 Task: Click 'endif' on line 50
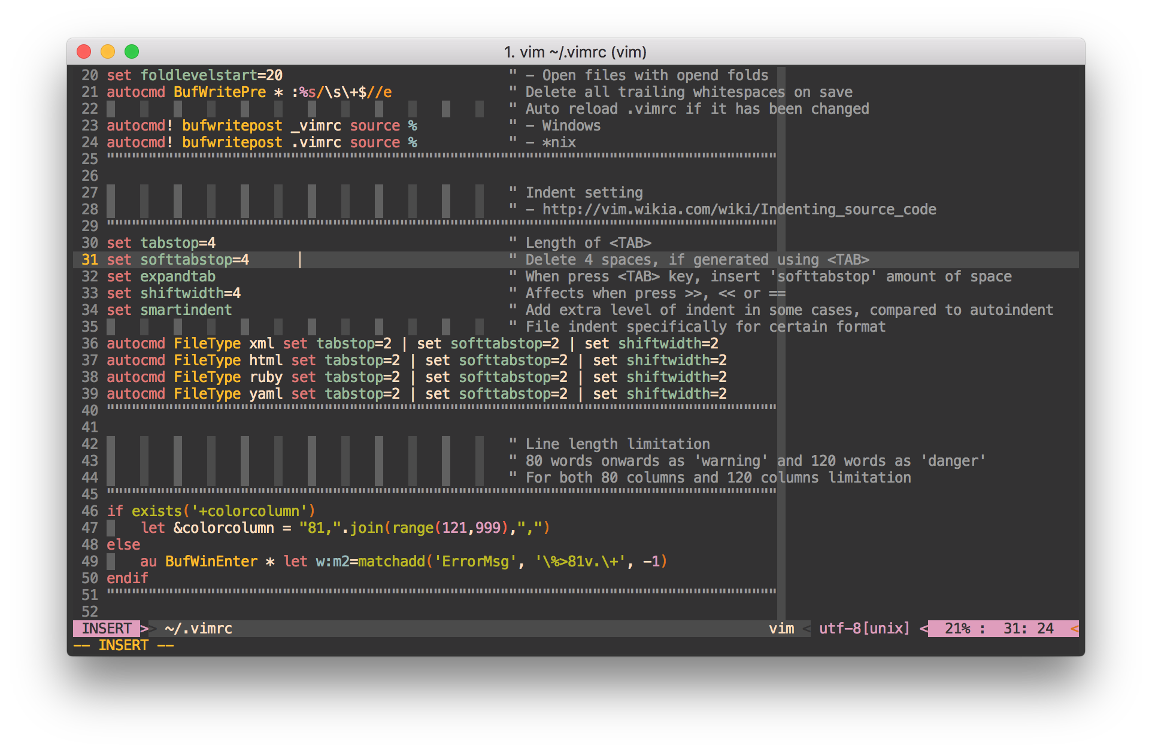coord(128,578)
